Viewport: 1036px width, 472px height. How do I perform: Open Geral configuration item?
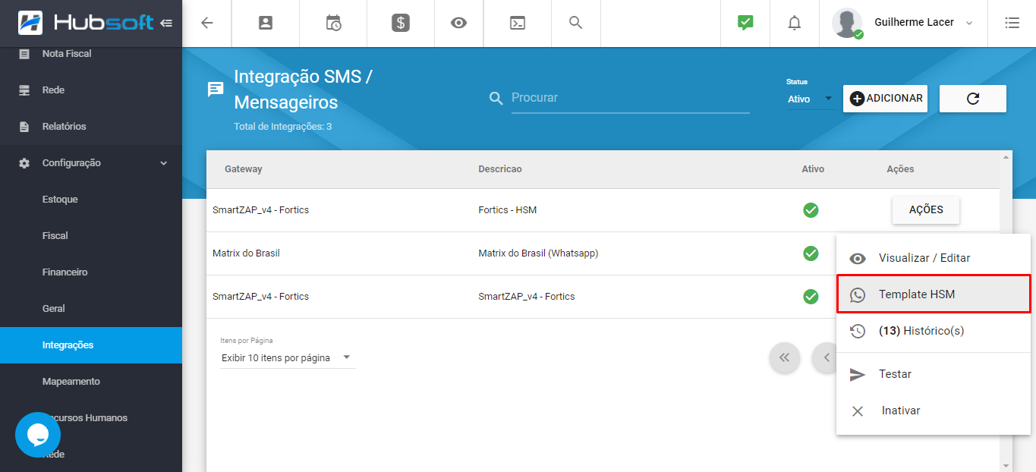point(91,309)
